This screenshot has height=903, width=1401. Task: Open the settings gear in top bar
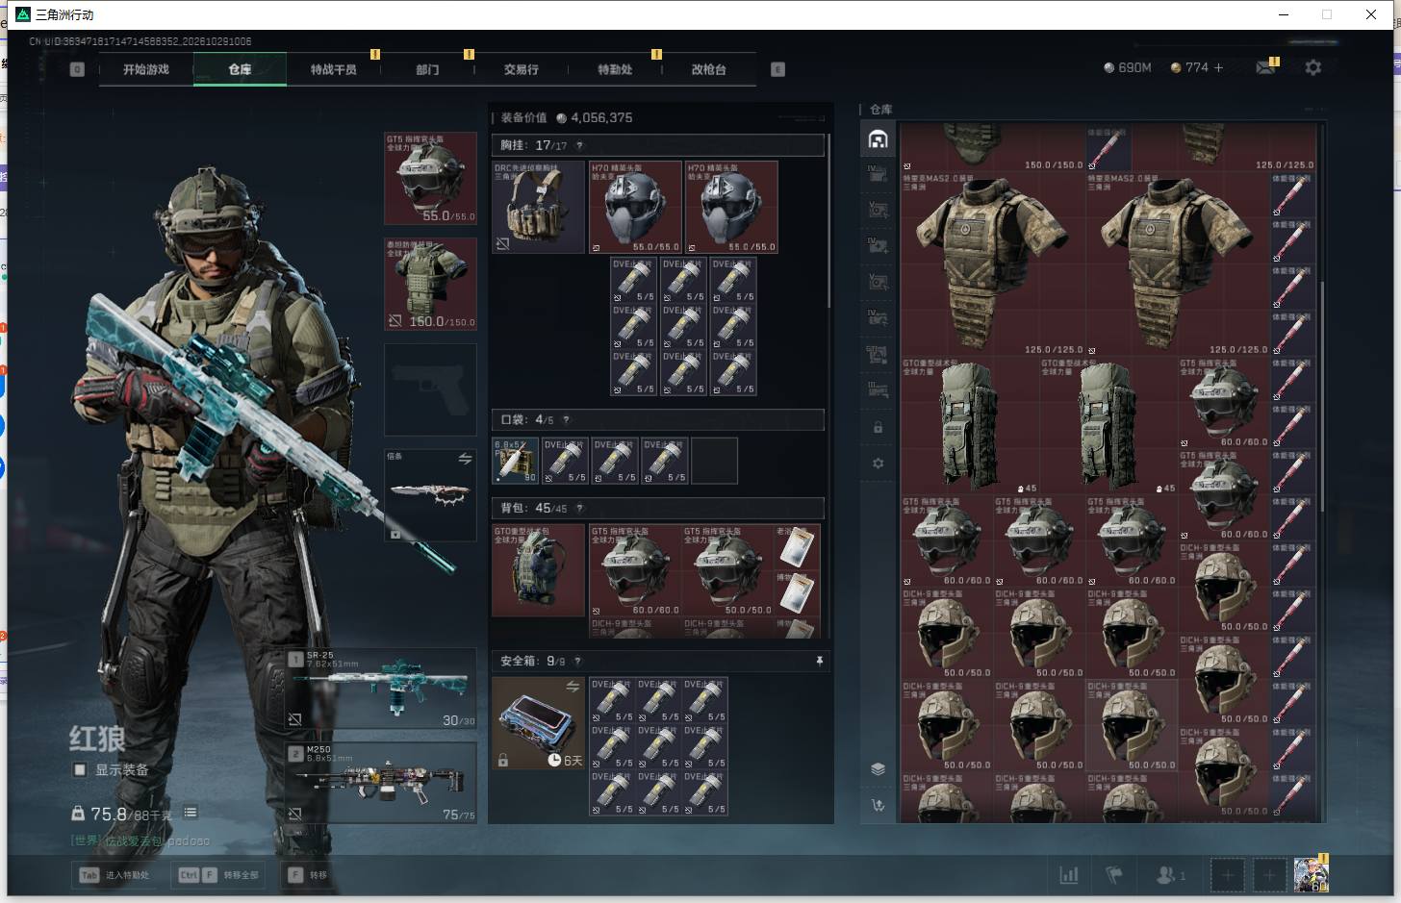(1312, 67)
